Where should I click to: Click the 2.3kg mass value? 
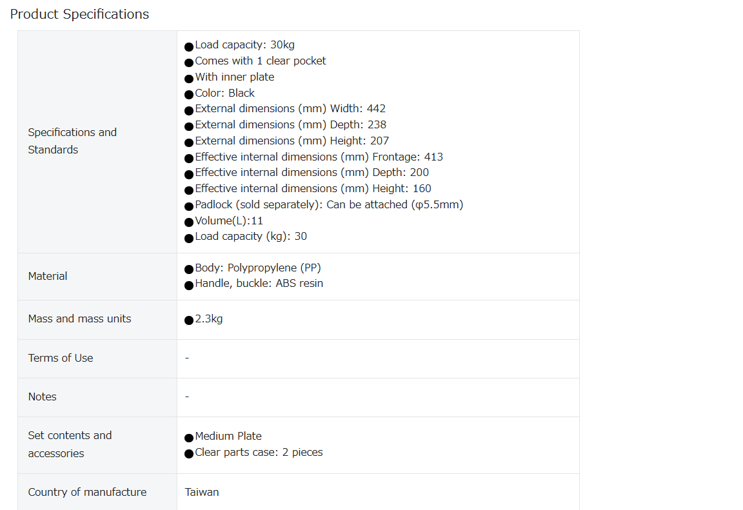point(208,319)
